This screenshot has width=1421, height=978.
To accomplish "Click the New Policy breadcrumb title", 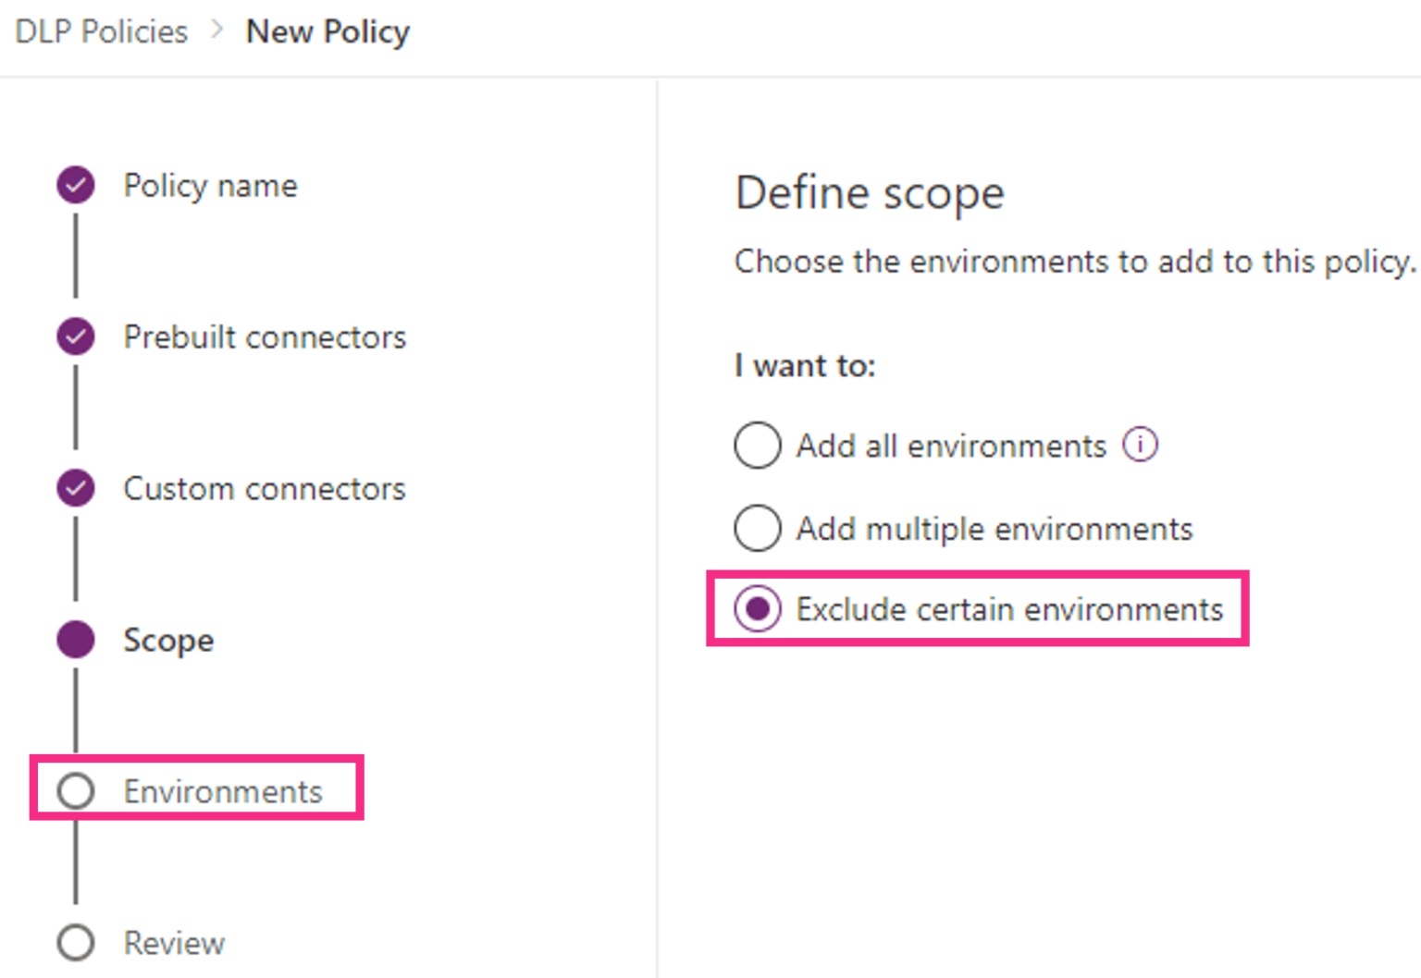I will point(327,31).
